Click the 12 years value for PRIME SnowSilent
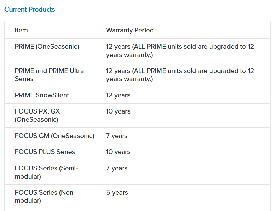This screenshot has height=211, width=272. coord(118,95)
